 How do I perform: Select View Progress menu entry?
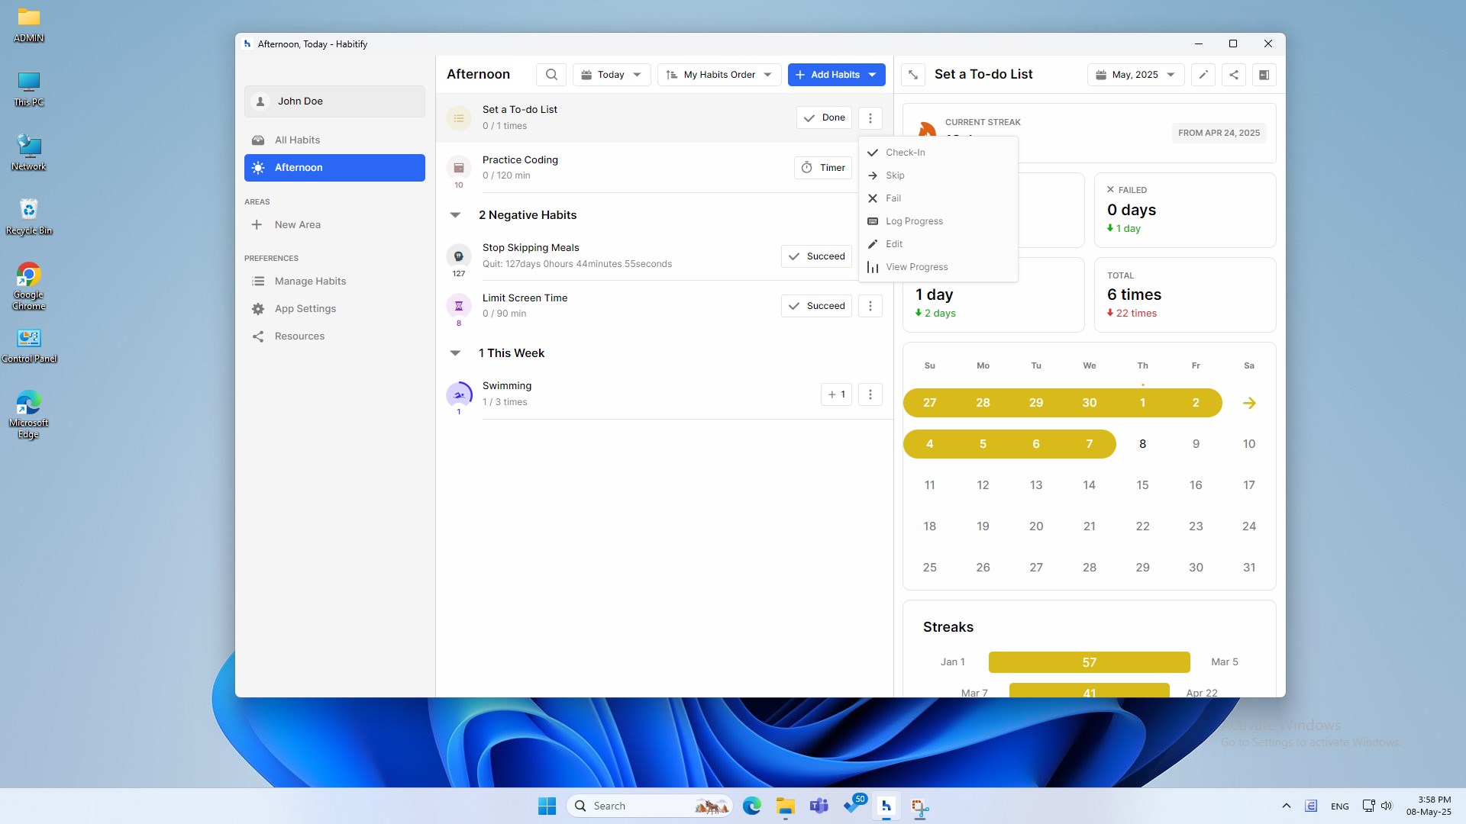click(938, 267)
